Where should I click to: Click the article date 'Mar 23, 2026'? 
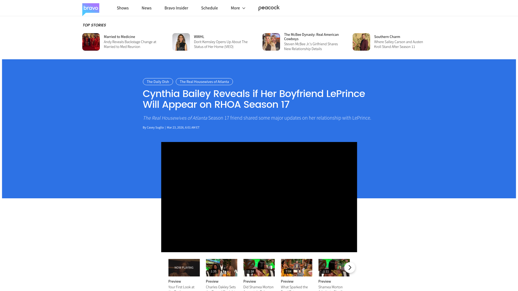pos(175,127)
